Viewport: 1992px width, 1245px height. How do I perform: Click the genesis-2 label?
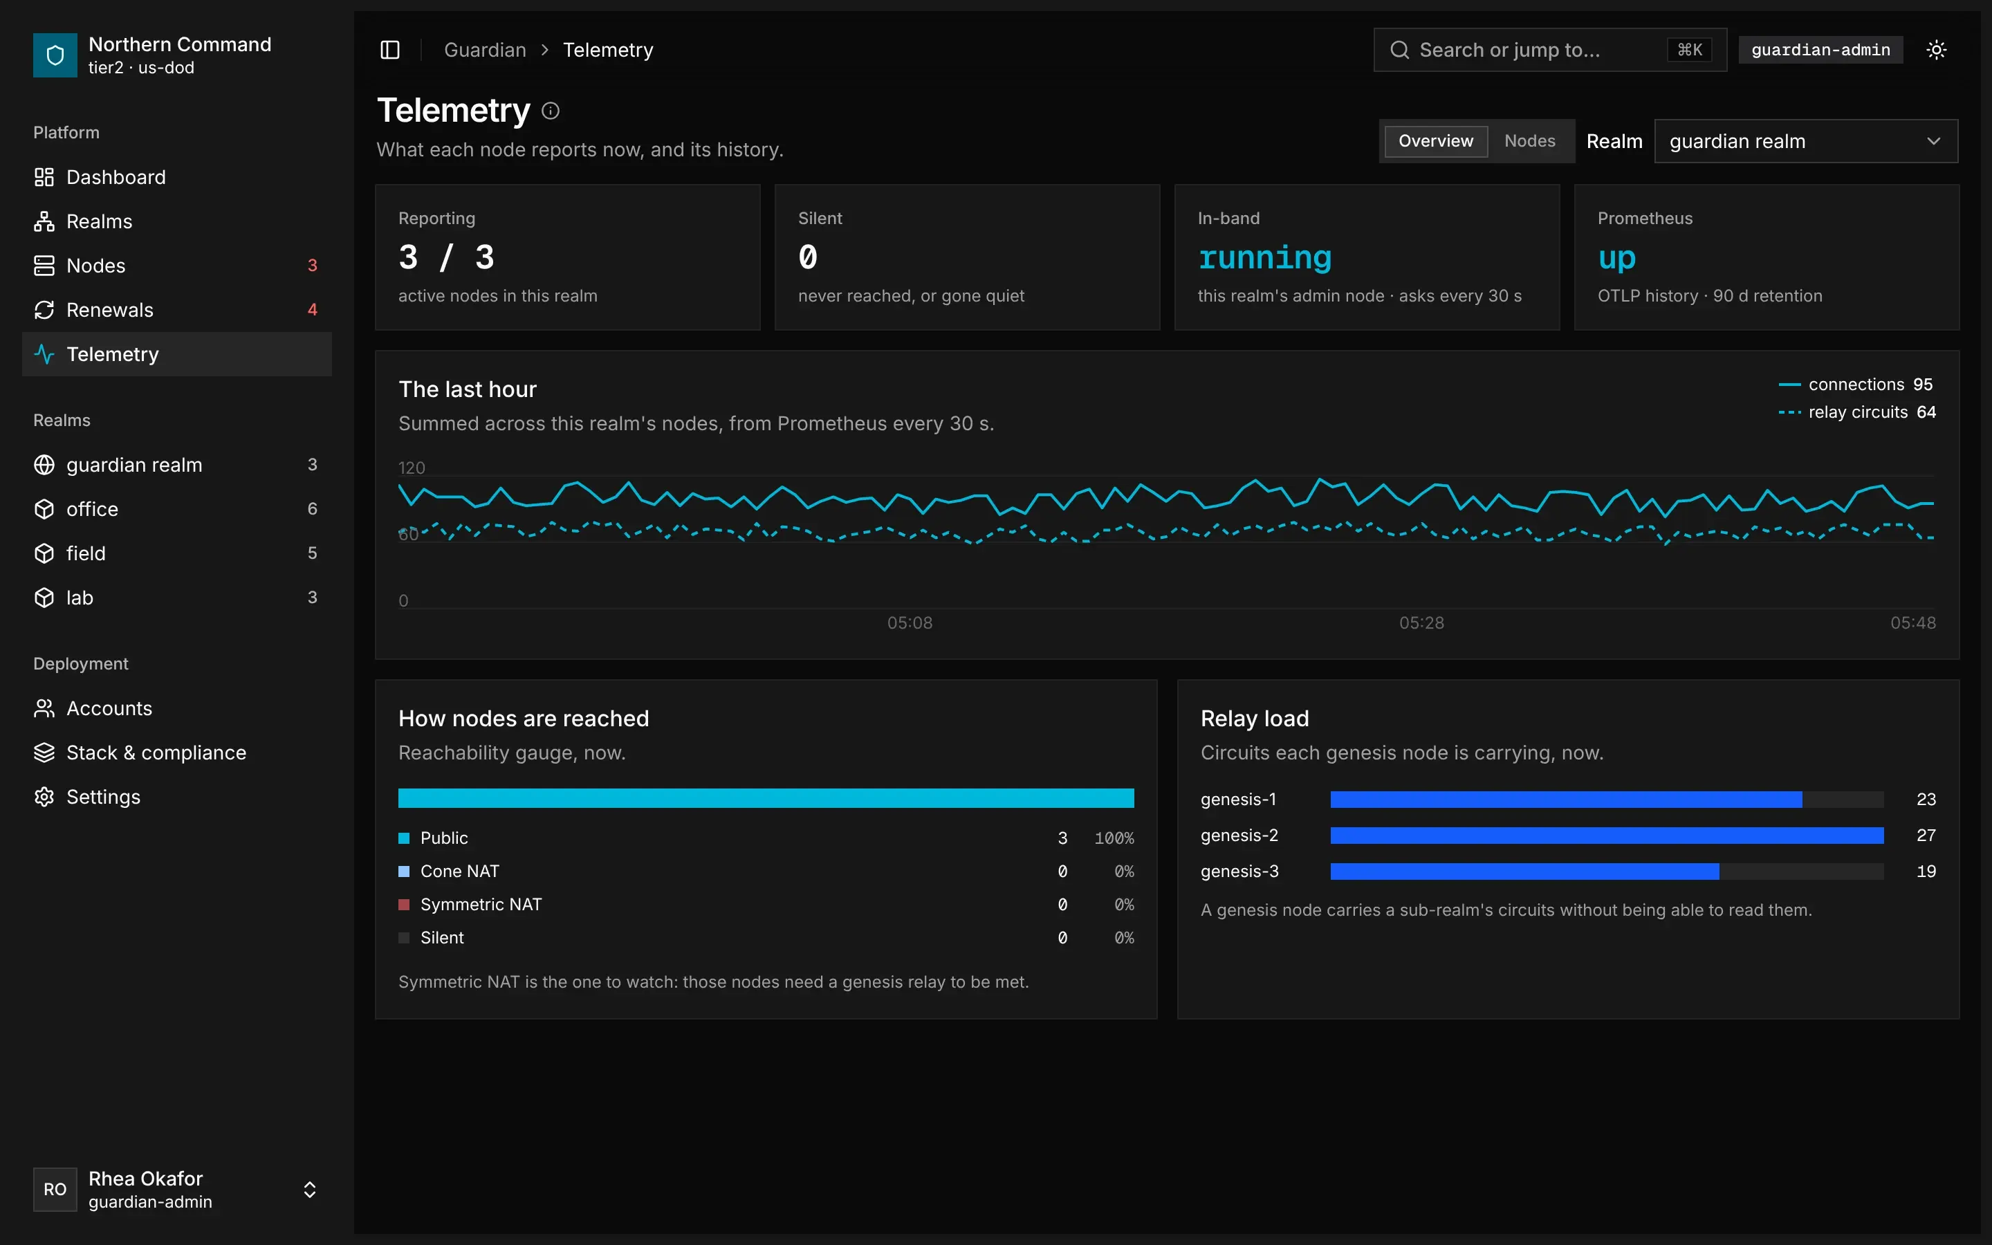click(x=1239, y=836)
